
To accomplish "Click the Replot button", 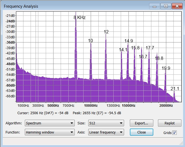I will point(170,123).
